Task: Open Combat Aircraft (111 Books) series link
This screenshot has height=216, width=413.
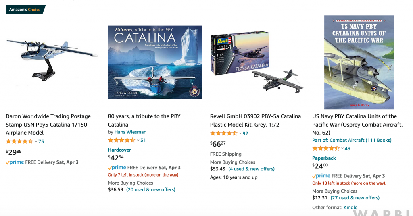Action: [x=352, y=140]
